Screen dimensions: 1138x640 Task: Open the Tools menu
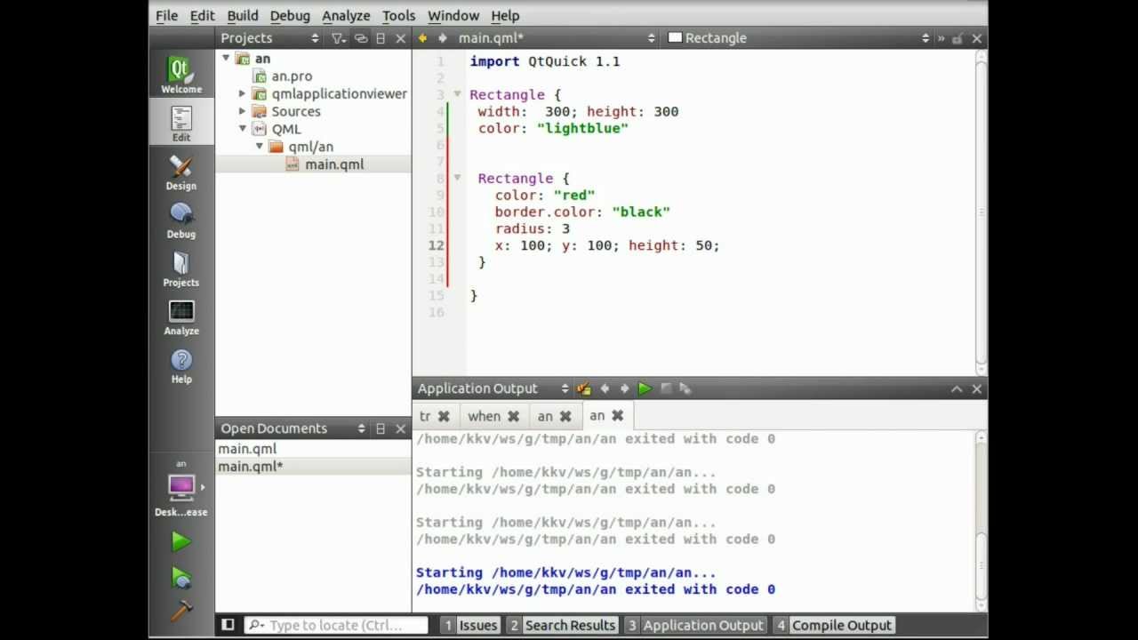[x=398, y=15]
